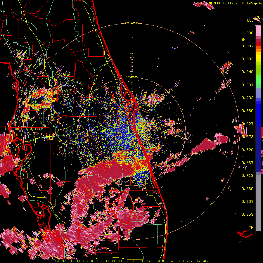
Task: Click the 0.680 legend value
Action: point(248,111)
